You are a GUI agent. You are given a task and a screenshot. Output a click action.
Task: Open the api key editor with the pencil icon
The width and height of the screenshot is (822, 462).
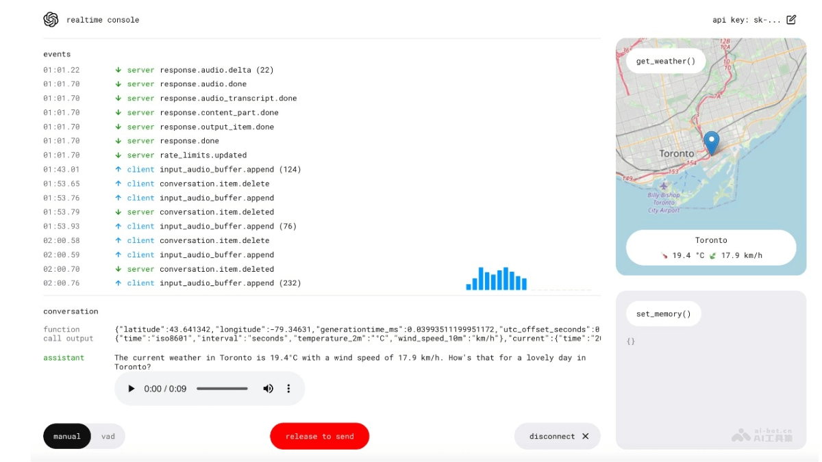tap(793, 19)
